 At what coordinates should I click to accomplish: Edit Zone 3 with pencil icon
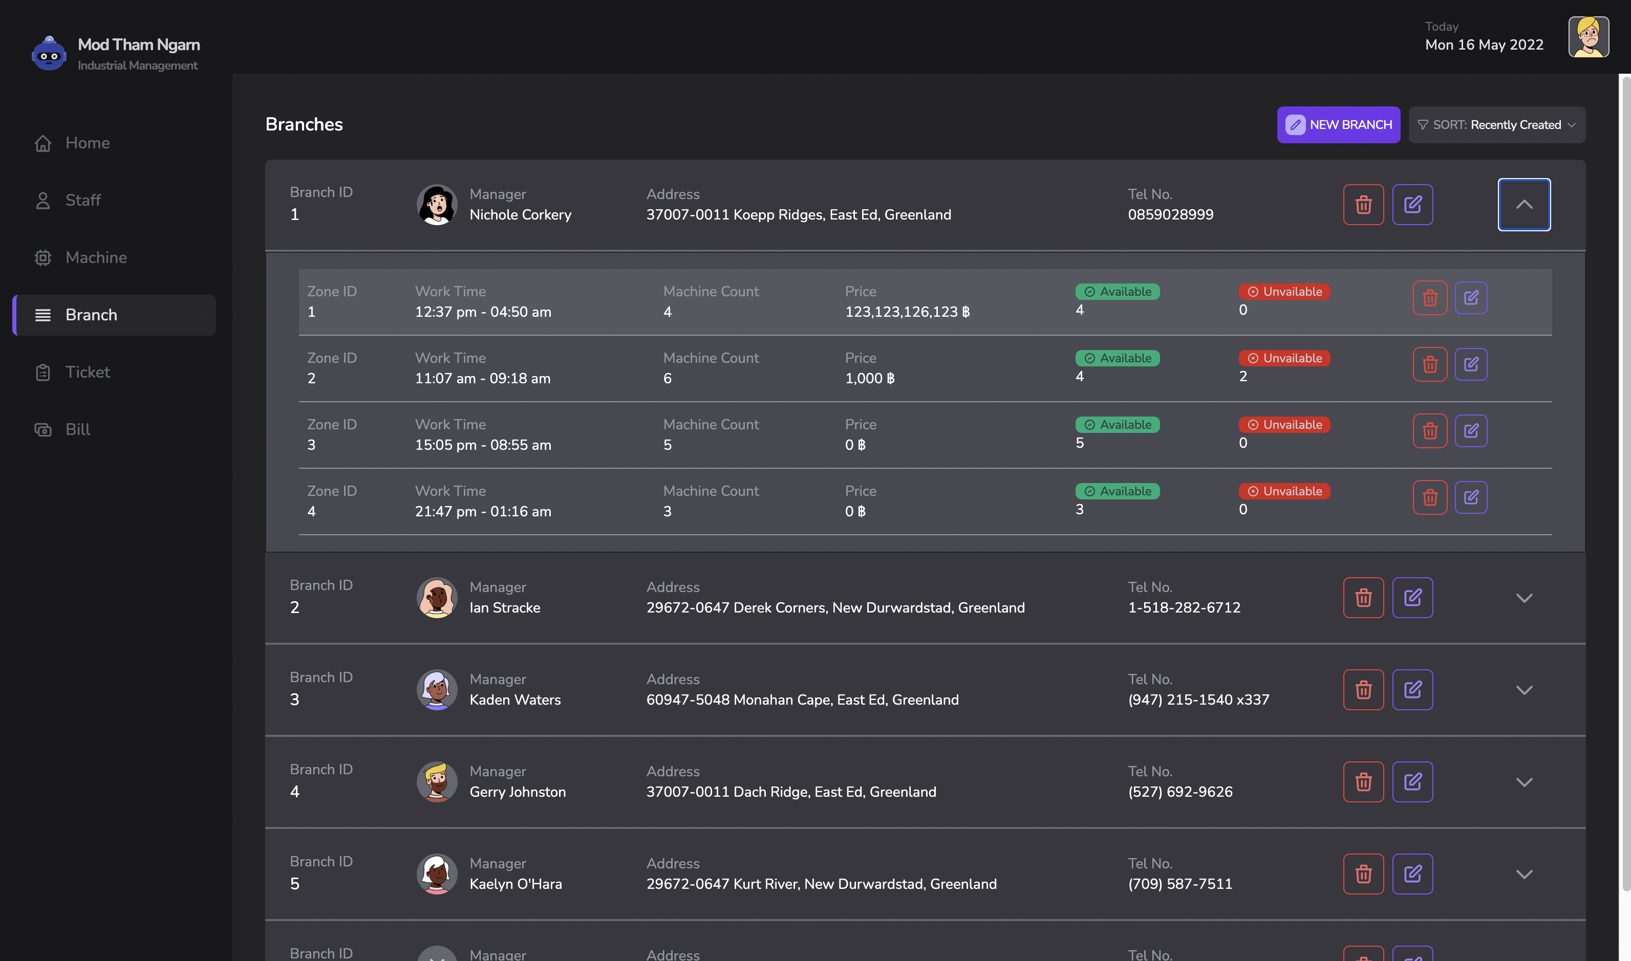(1470, 431)
